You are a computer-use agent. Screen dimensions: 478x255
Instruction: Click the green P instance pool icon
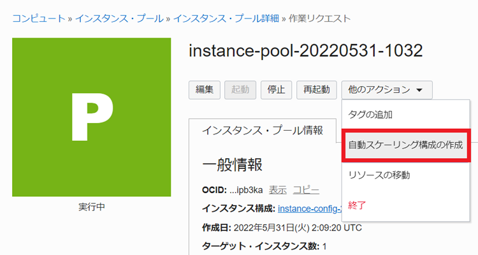click(91, 117)
